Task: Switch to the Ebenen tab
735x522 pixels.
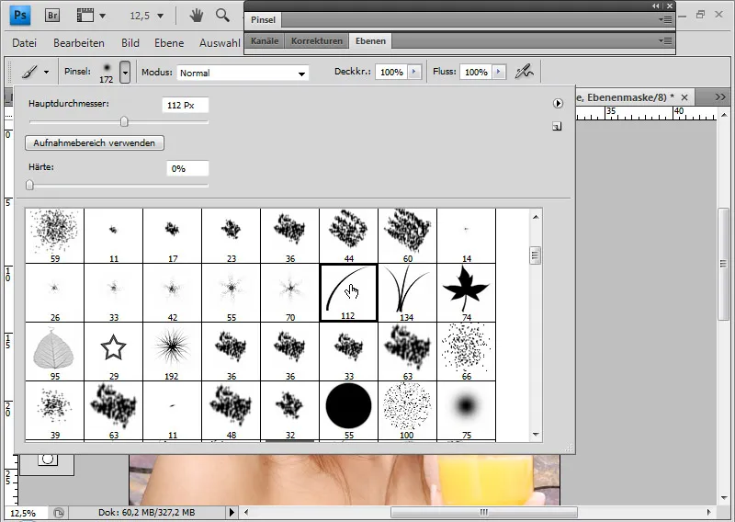Action: pyautogui.click(x=370, y=40)
